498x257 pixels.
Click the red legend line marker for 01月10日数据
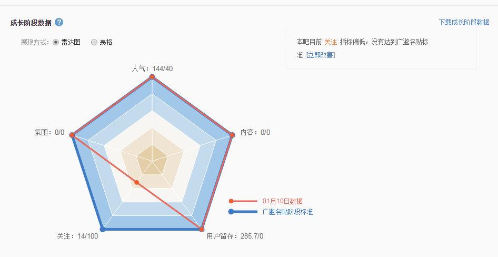(244, 201)
